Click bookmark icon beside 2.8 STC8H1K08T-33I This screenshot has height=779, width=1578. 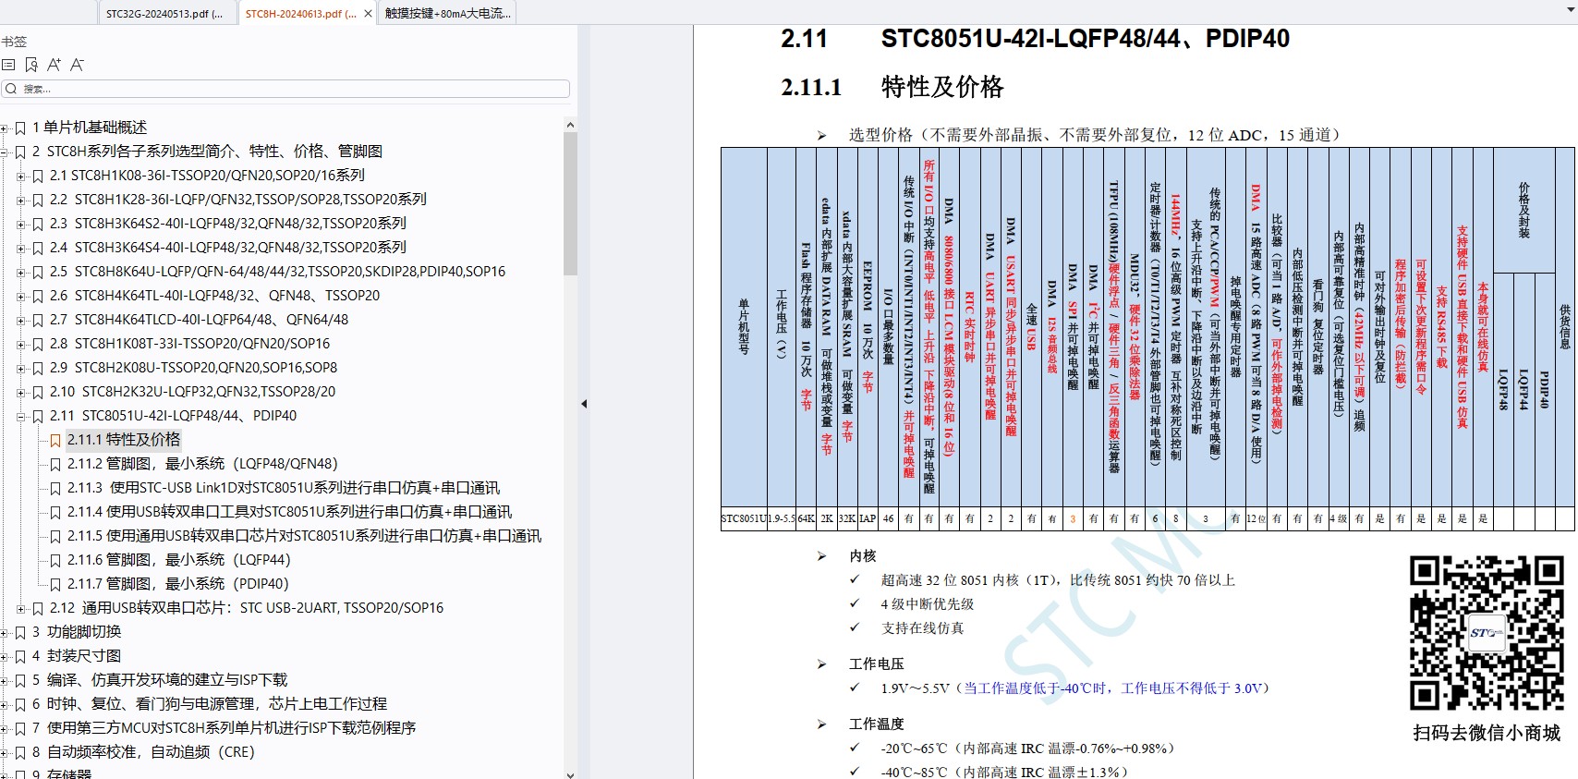tap(38, 344)
